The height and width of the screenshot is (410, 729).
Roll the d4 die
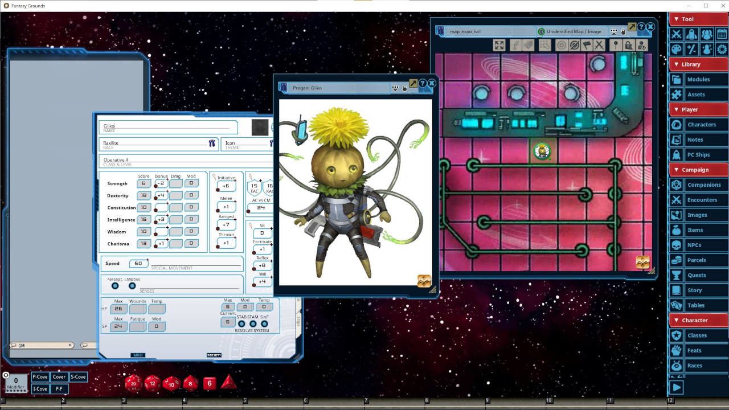click(228, 382)
